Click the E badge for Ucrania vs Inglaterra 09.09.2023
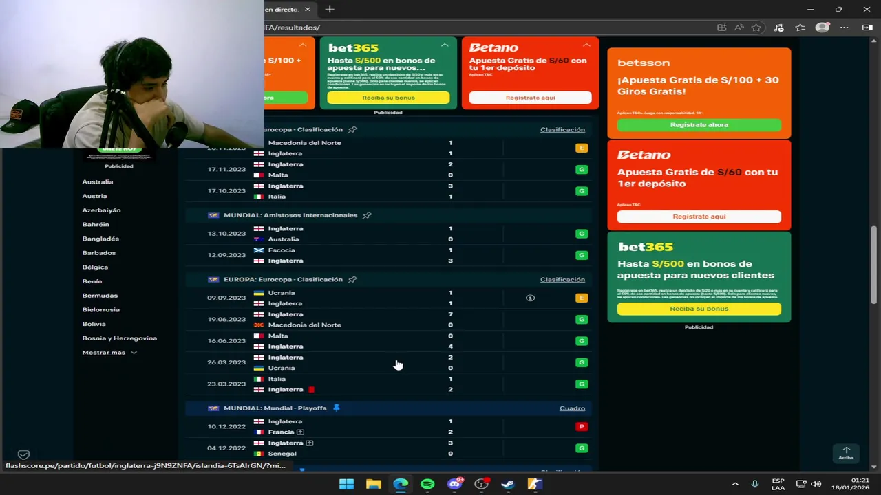Image resolution: width=881 pixels, height=495 pixels. 582,298
